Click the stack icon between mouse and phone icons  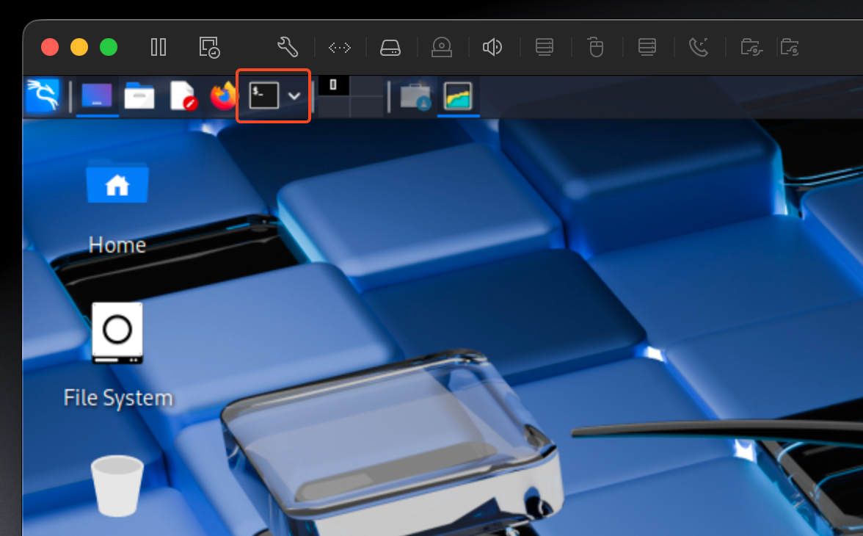647,48
